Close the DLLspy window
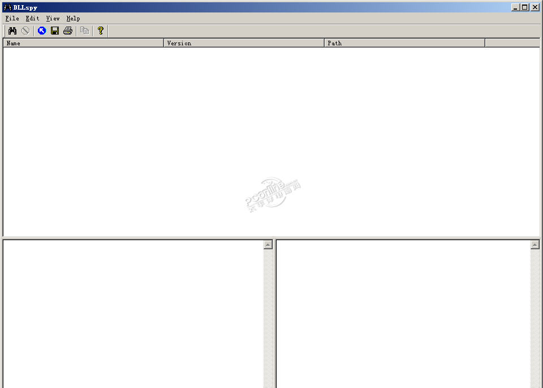 (535, 7)
